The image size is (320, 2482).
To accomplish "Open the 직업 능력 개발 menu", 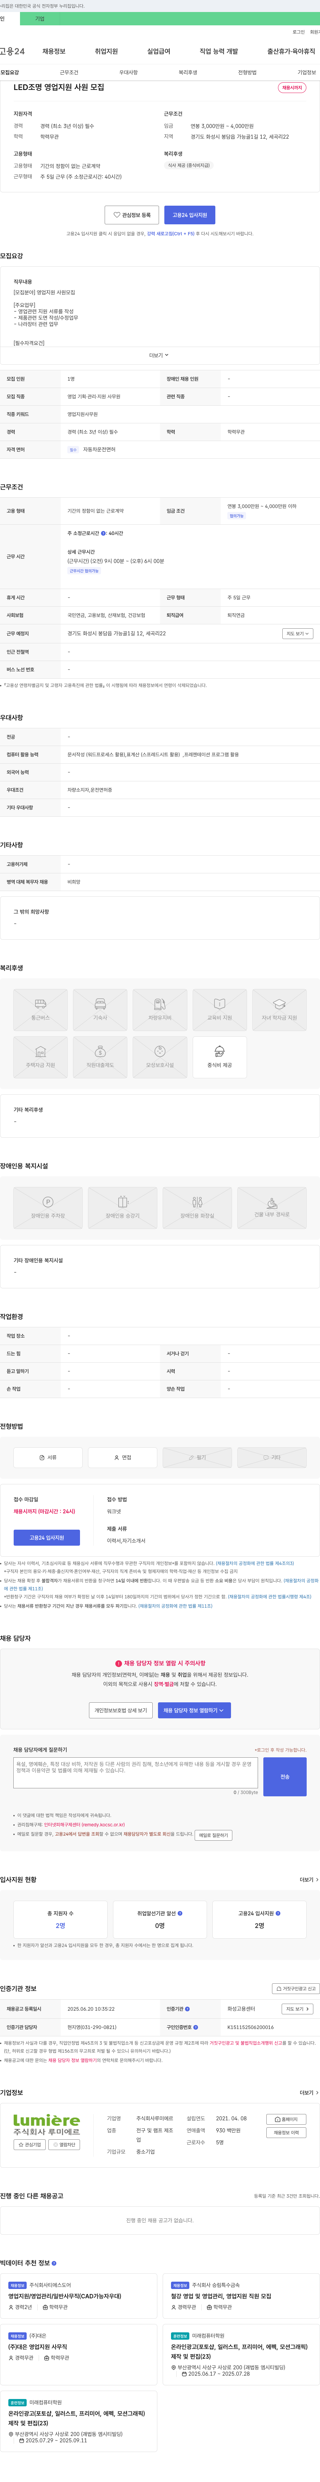I will point(219,51).
